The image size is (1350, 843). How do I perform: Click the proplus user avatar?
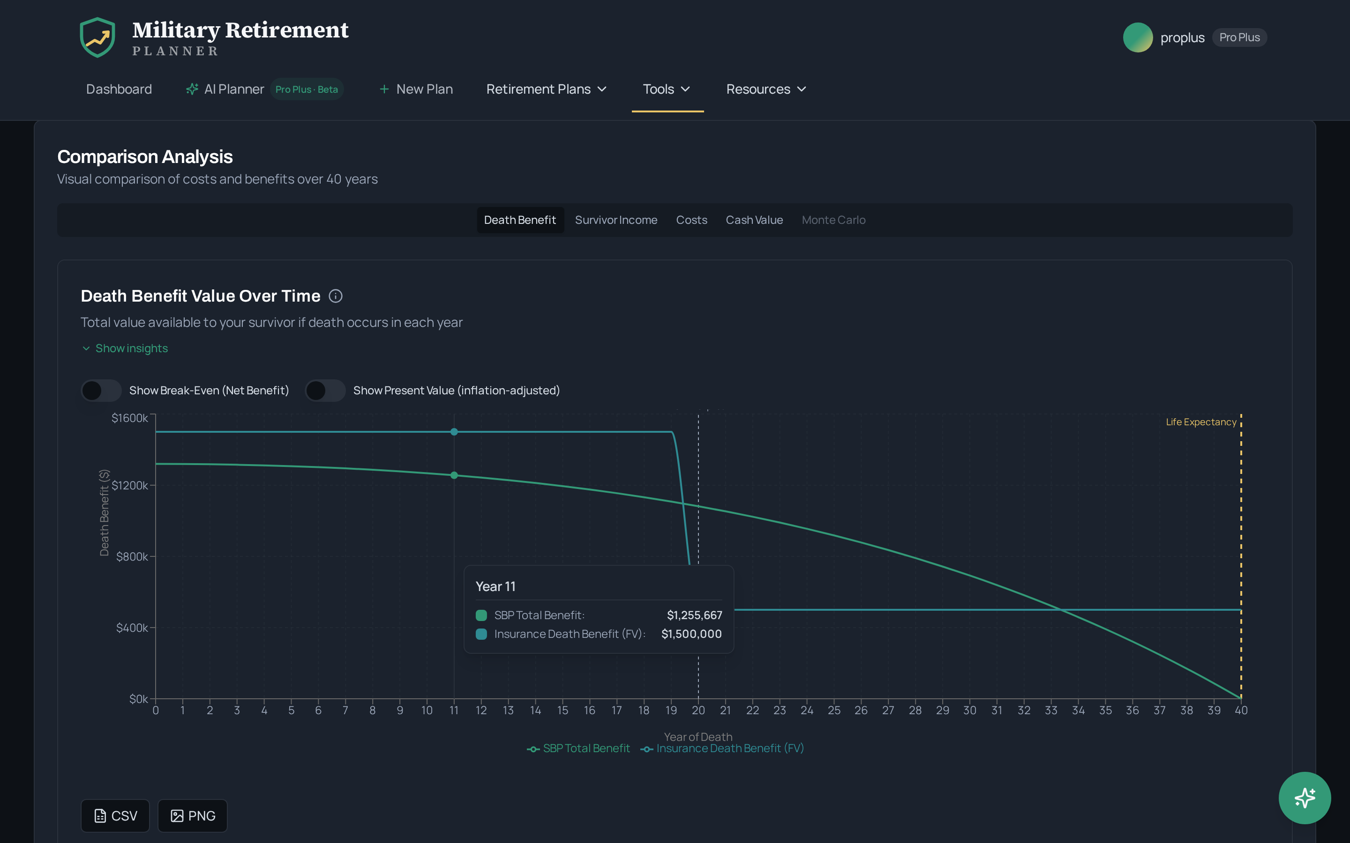1138,37
